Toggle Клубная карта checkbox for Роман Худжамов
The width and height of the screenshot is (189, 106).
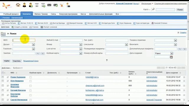(x=30, y=77)
